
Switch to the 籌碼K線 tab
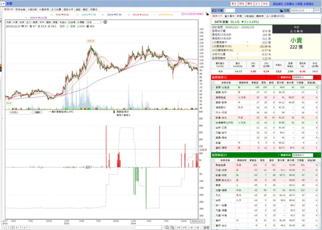point(9,10)
